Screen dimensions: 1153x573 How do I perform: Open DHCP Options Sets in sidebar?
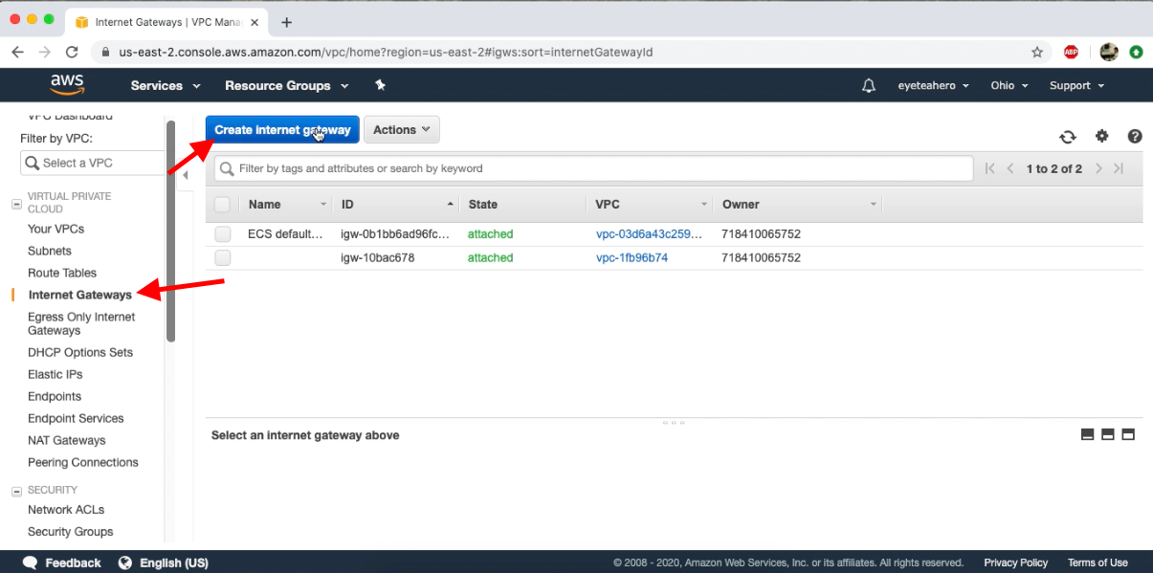click(80, 352)
